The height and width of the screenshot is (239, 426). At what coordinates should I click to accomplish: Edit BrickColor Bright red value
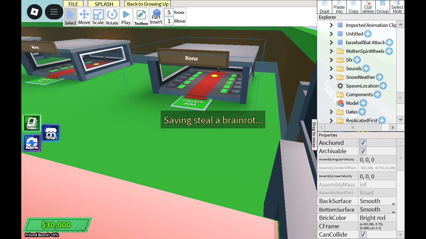(x=377, y=218)
